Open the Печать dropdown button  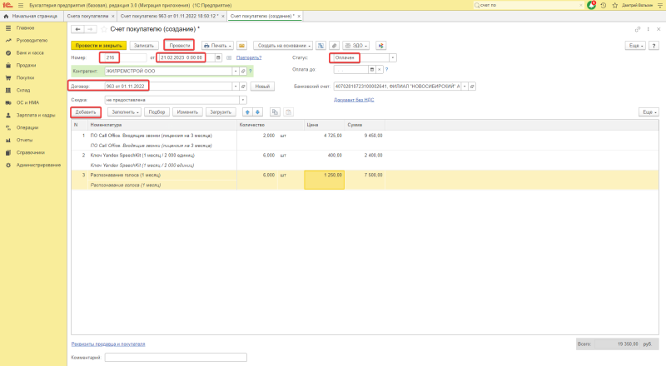pos(217,46)
